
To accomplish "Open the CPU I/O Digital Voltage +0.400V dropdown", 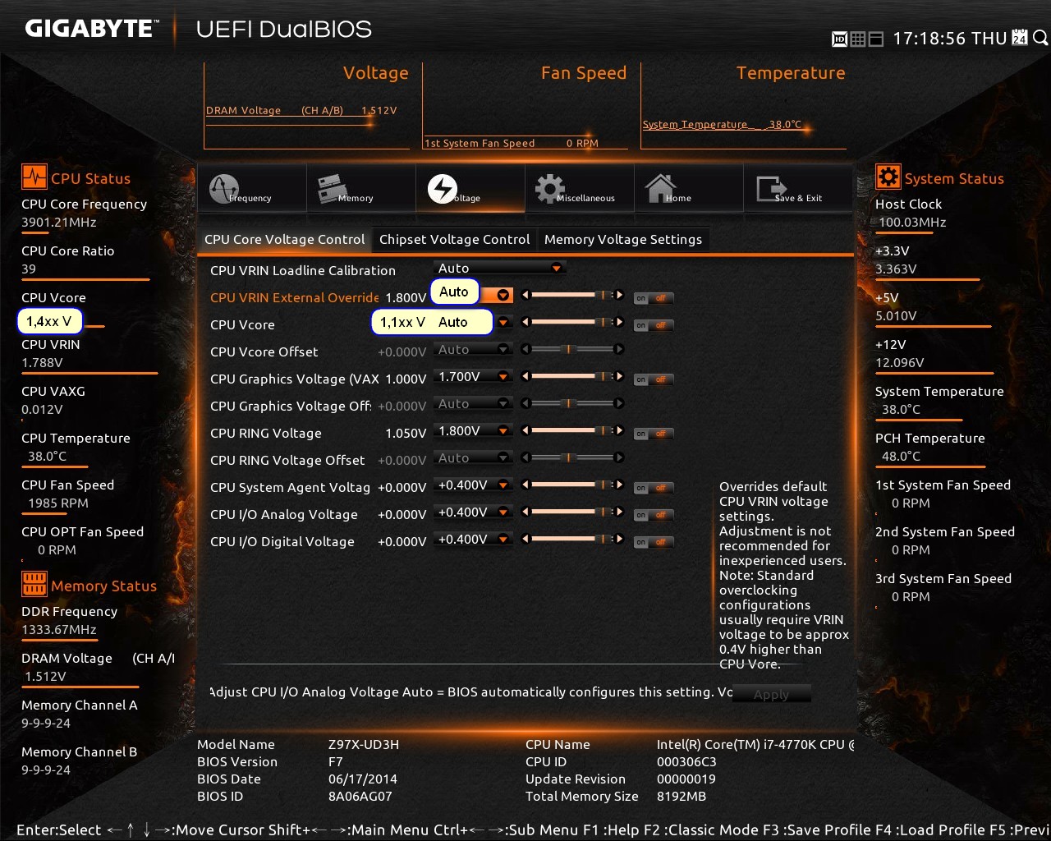I will pos(473,539).
